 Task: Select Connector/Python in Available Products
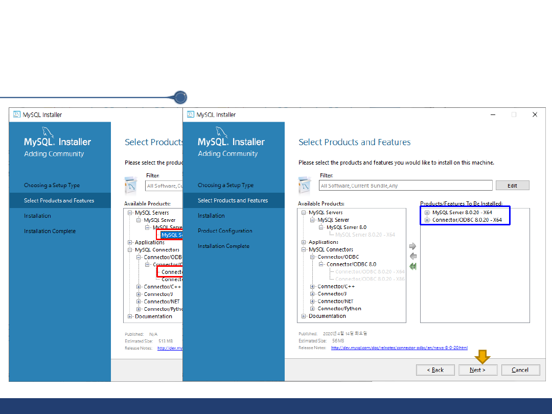339,309
